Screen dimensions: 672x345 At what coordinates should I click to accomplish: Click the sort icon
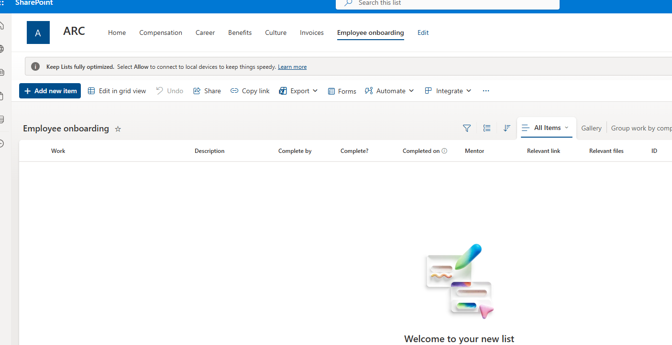click(507, 128)
